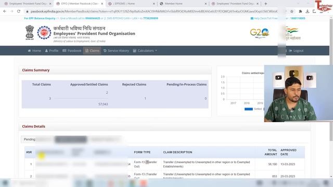Image resolution: width=333 pixels, height=187 pixels.
Task: Open the browser extensions puzzle icon
Action: point(300,11)
